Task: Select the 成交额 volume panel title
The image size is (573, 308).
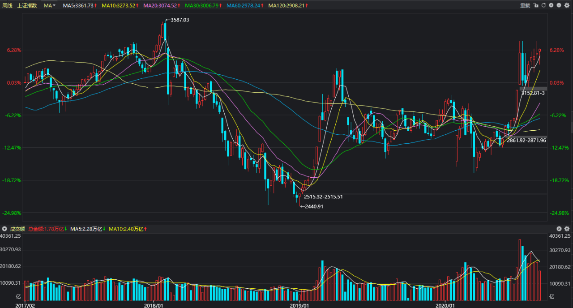Action: 17,229
